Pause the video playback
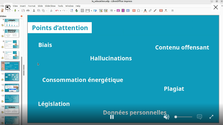Image resolution: width=223 pixels, height=125 pixels. [x=112, y=117]
